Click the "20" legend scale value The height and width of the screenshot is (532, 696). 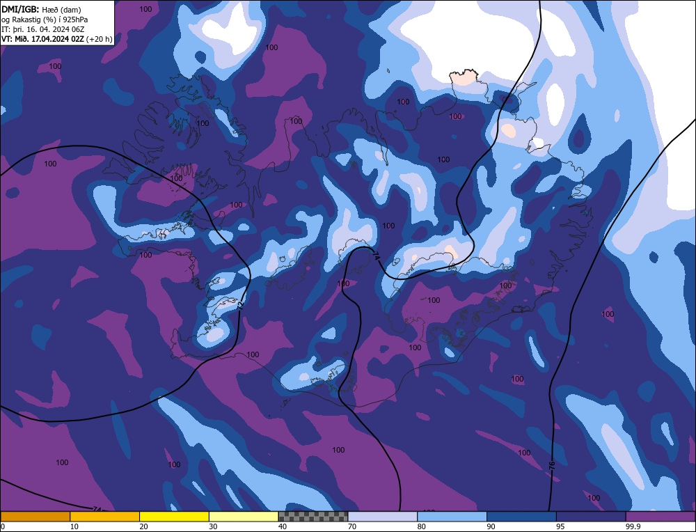click(143, 526)
